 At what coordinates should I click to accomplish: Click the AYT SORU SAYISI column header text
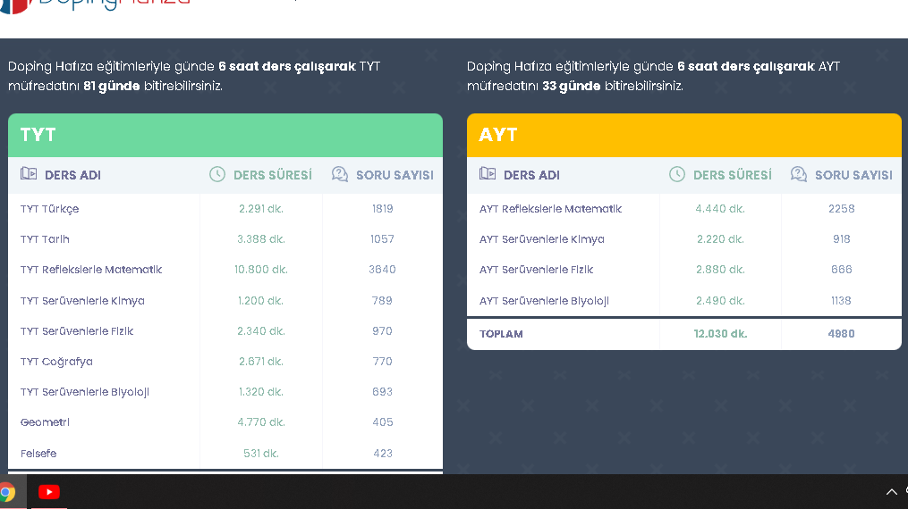(853, 175)
